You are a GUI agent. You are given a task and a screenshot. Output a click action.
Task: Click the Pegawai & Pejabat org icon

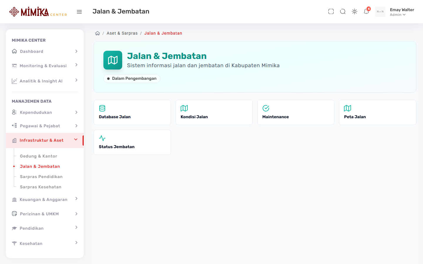(14, 126)
